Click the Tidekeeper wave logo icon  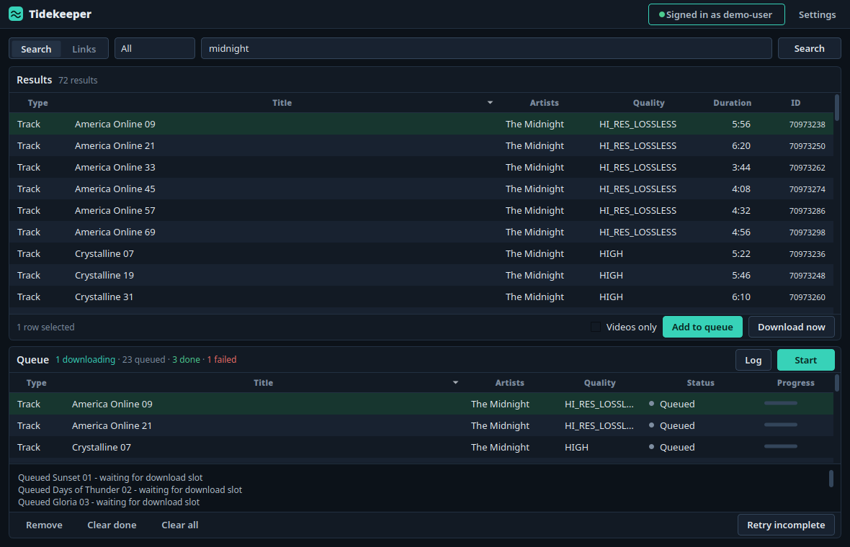click(x=16, y=14)
